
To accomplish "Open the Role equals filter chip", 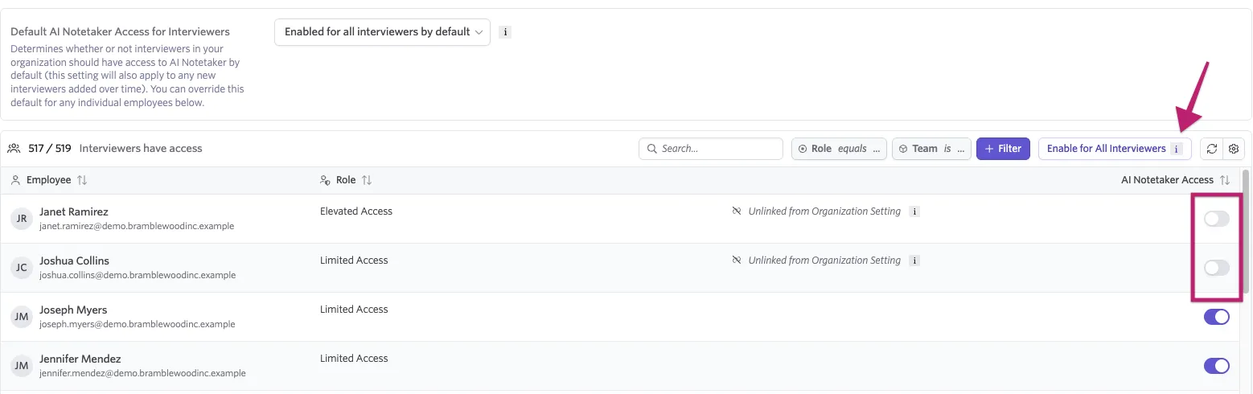I will point(839,149).
